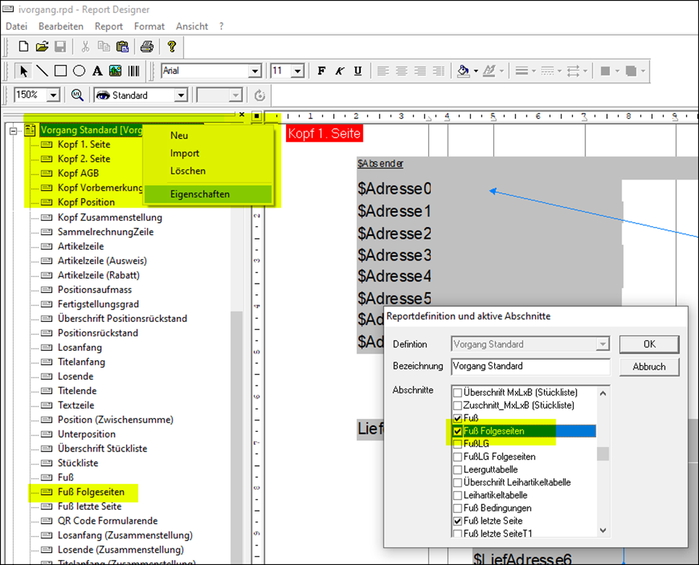This screenshot has width=699, height=565.
Task: Select the rectangle shape tool
Action: (61, 71)
